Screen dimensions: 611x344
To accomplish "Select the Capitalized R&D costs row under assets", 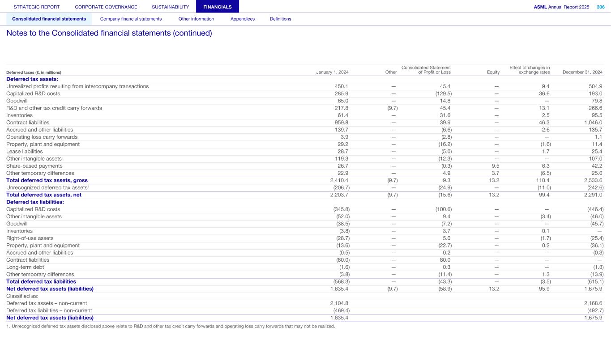I will [33, 94].
